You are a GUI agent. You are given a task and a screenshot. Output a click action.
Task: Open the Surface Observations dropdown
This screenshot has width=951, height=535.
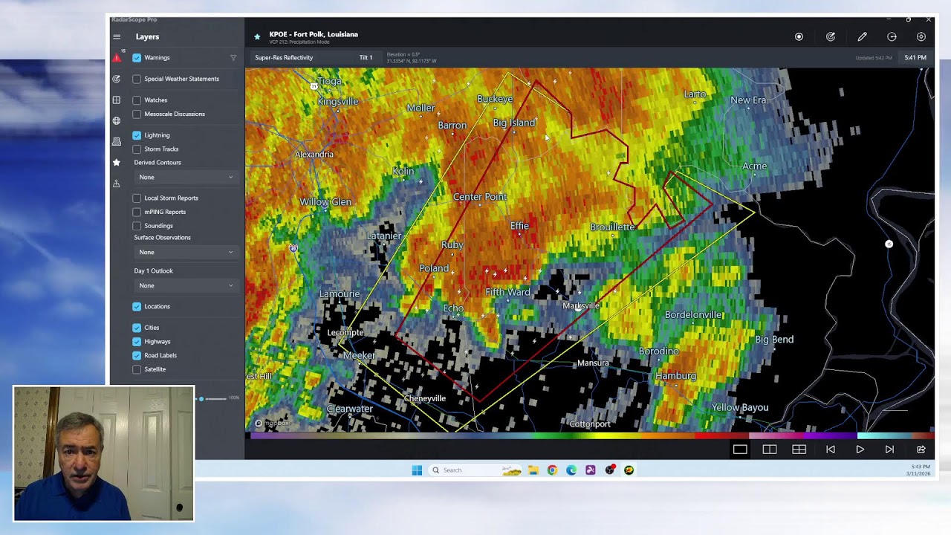point(186,252)
